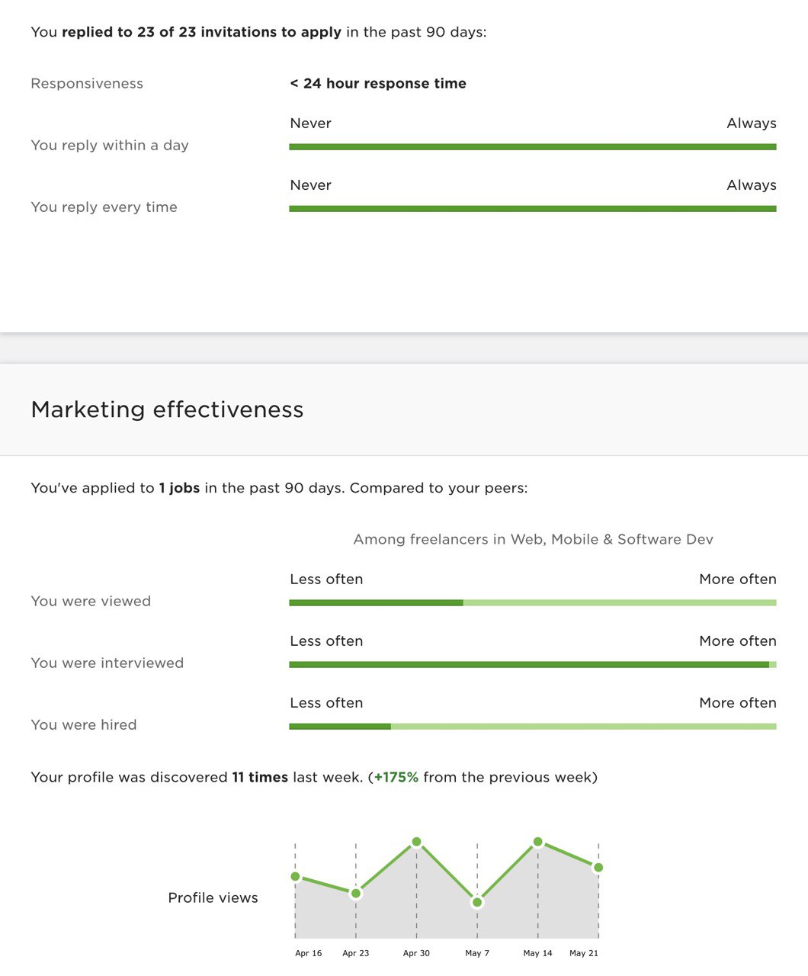Click the 'You were interviewed' progress bar

point(533,664)
